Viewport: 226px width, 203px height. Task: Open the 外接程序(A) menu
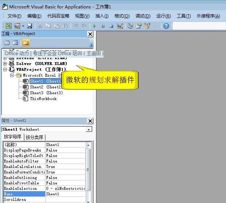click(209, 16)
